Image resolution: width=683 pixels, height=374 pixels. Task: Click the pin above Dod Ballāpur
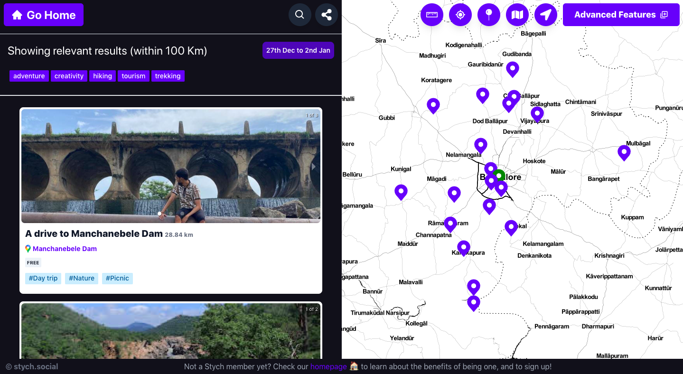483,95
